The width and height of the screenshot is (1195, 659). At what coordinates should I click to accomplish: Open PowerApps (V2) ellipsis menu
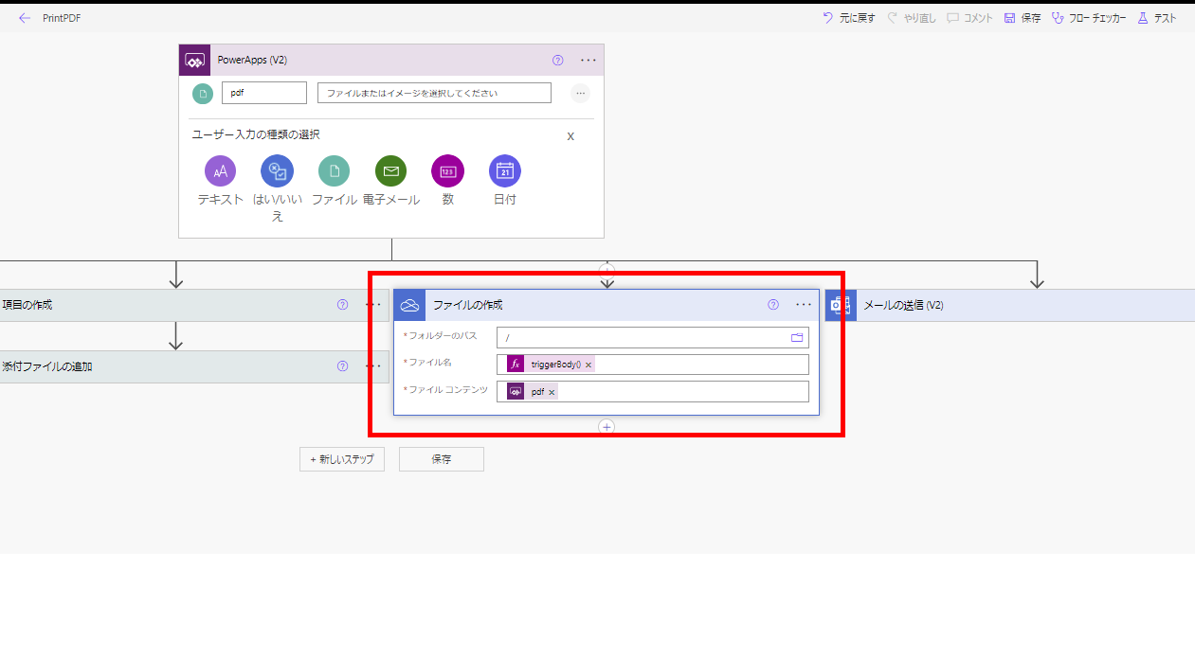click(588, 60)
